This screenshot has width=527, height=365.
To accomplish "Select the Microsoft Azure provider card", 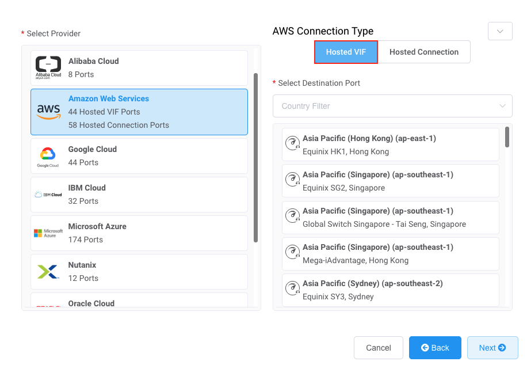I will pyautogui.click(x=139, y=233).
